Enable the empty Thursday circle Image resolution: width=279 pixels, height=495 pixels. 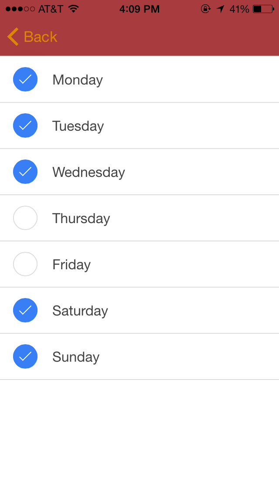tap(25, 218)
